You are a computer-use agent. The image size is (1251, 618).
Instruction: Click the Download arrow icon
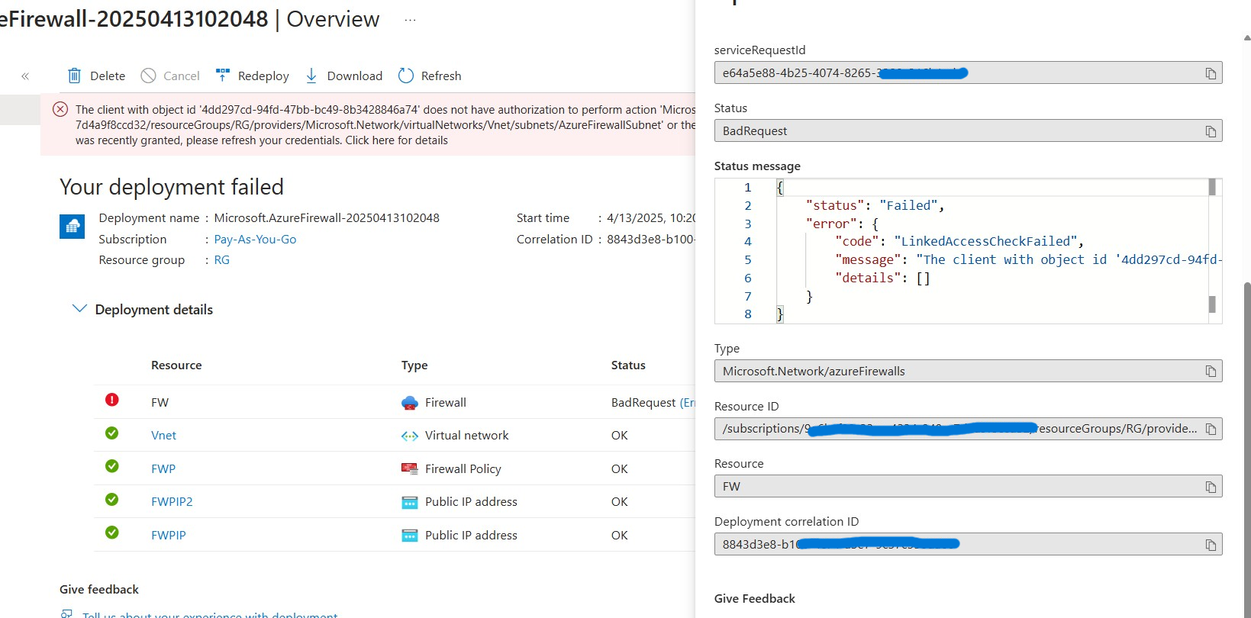point(311,76)
